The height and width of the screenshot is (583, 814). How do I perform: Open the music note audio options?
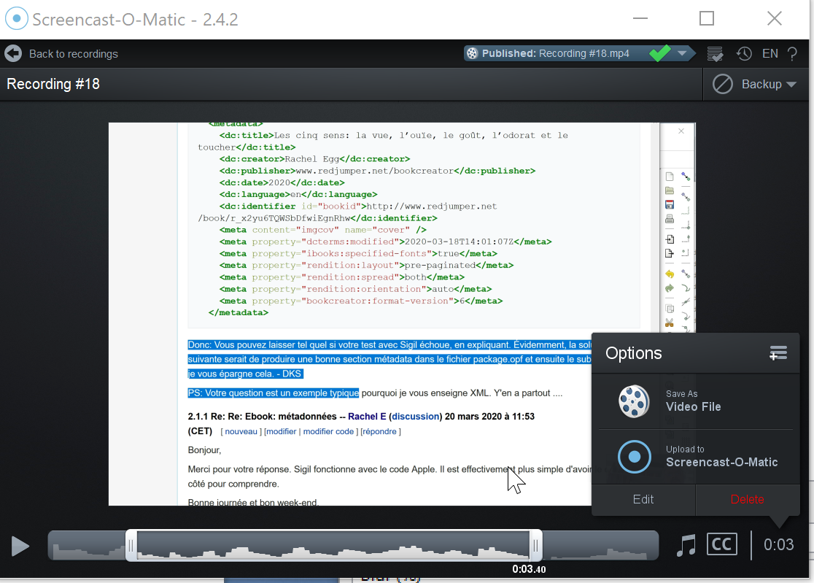pyautogui.click(x=686, y=545)
